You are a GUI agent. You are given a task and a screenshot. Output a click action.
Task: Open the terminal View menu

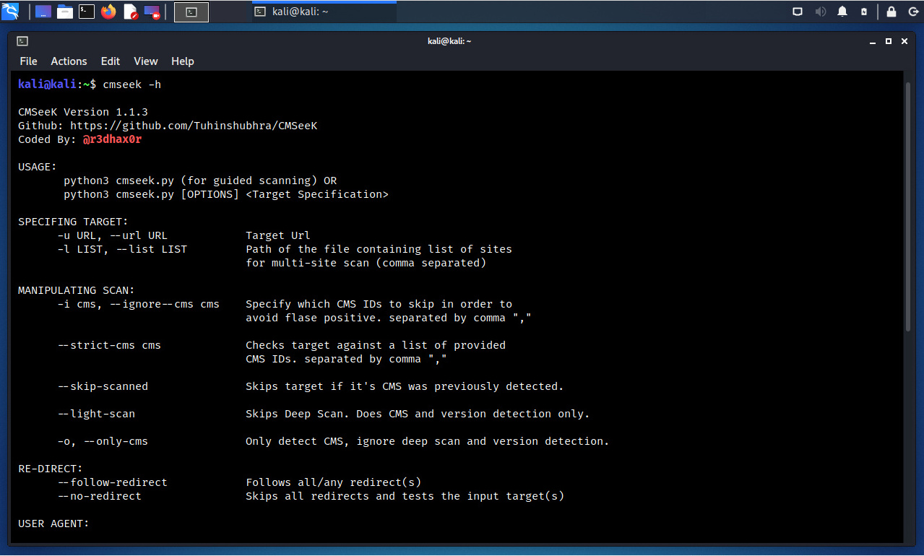(146, 61)
